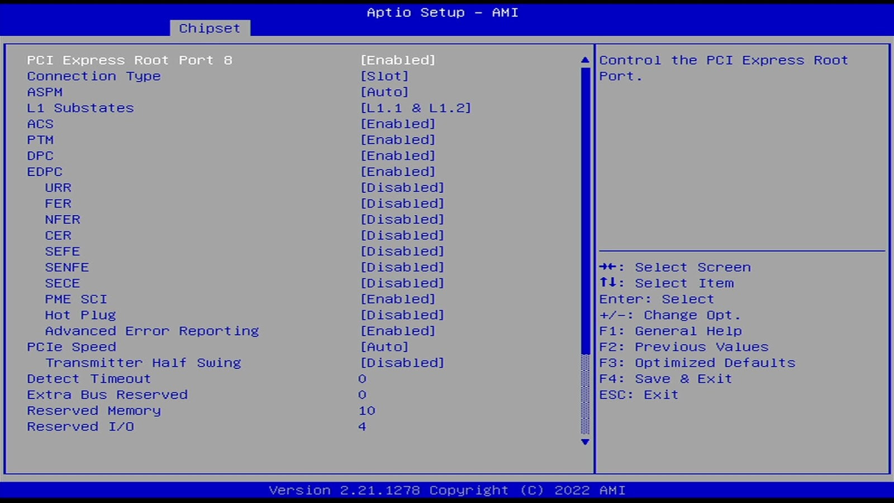Click the Version 2.21.1278 copyright footer
Viewport: 894px width, 503px height.
point(447,490)
